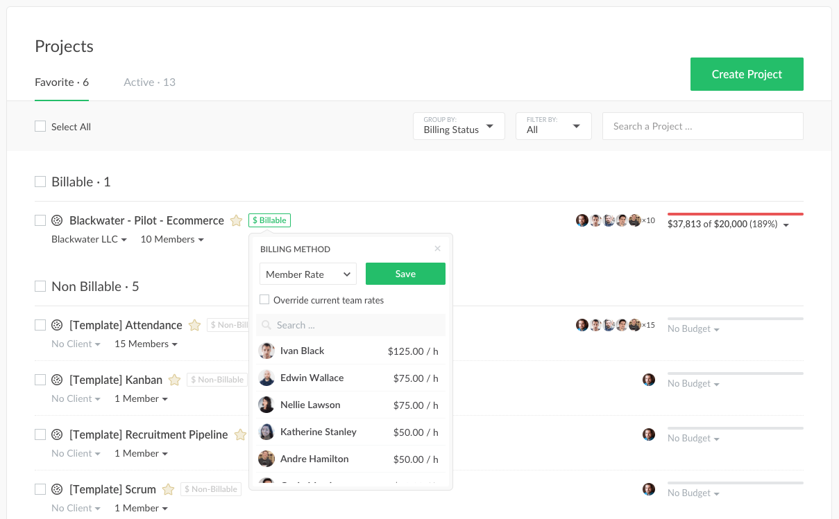Click the star beside [Template] Kanban
This screenshot has width=839, height=519.
click(175, 380)
